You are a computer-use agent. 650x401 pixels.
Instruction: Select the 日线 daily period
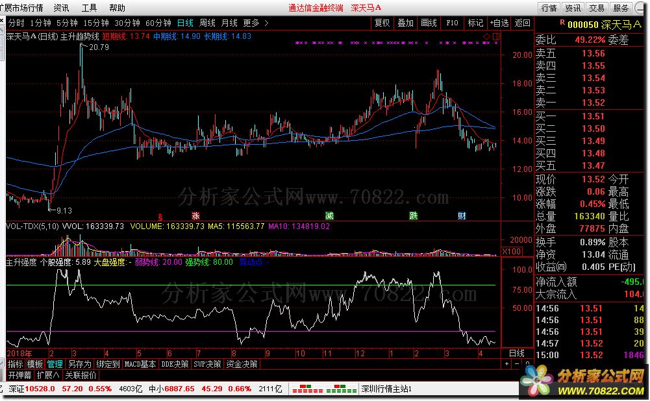pos(185,23)
